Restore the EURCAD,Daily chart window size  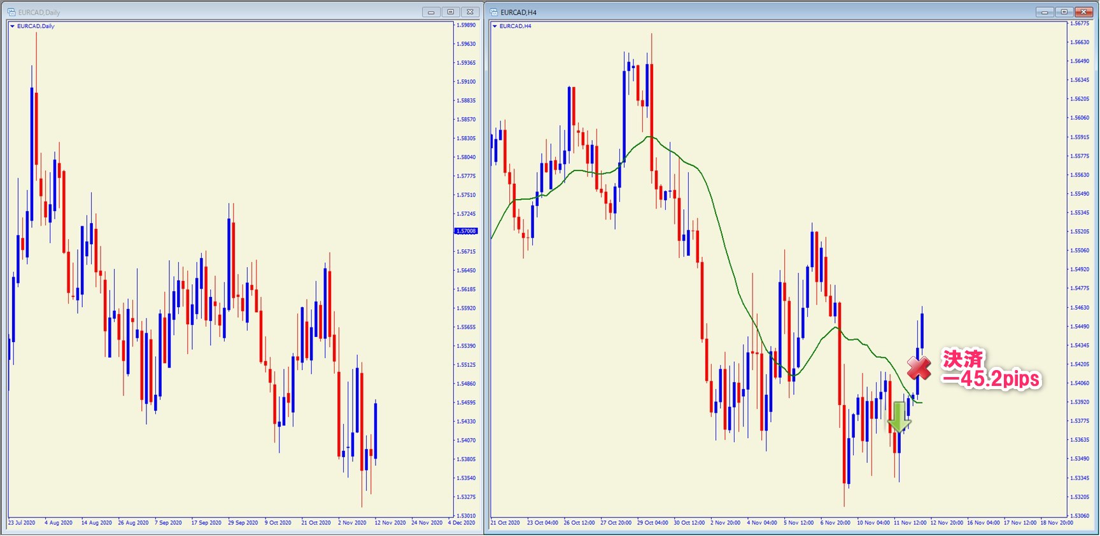click(x=451, y=12)
